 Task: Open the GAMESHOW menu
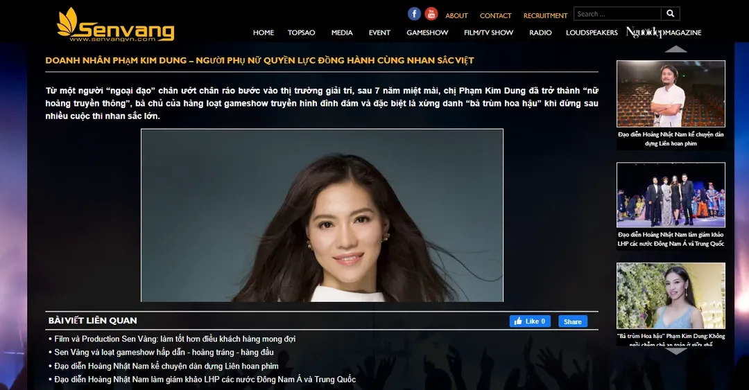click(427, 33)
